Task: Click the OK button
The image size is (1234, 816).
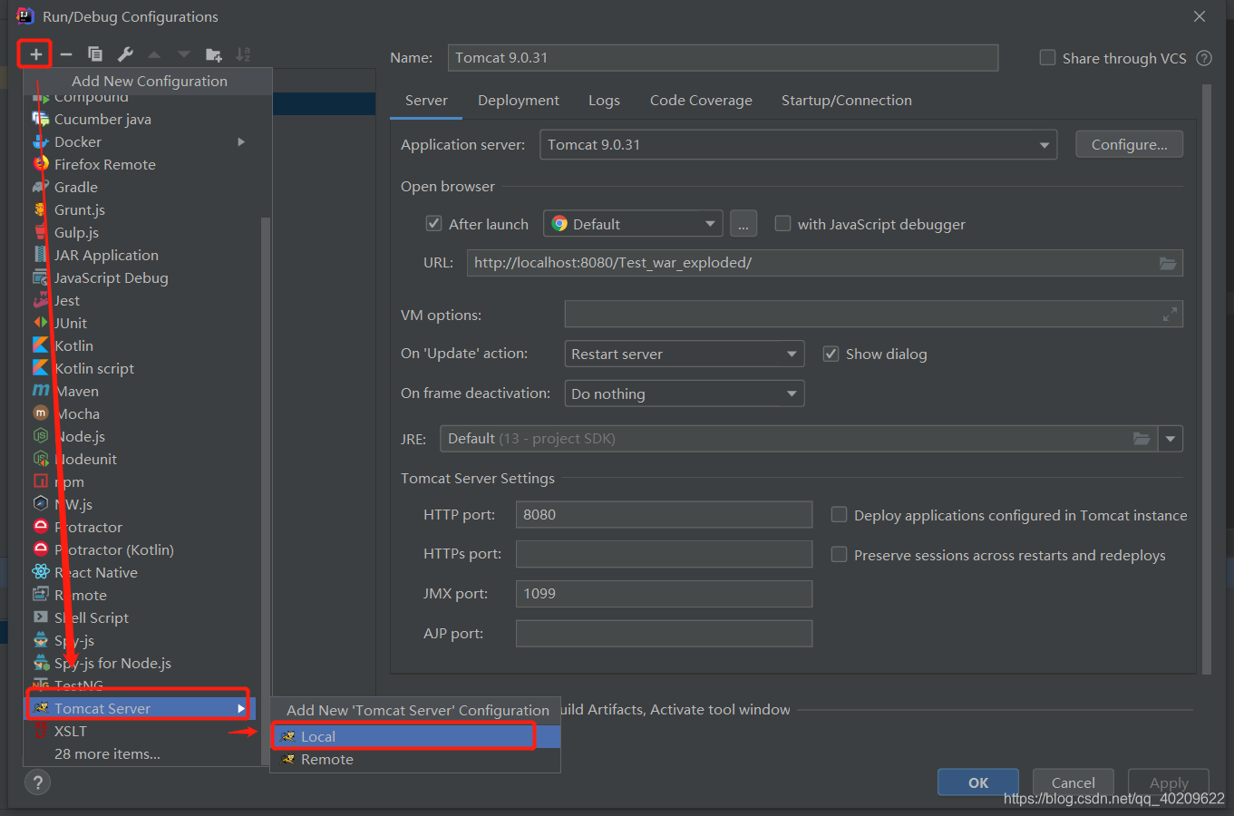Action: (978, 782)
